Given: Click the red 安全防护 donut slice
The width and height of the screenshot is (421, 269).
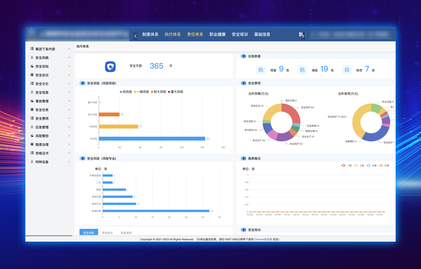Looking at the screenshot, I should 290,109.
